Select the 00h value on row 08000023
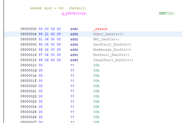This screenshot has height=123, width=182. tap(96, 102)
